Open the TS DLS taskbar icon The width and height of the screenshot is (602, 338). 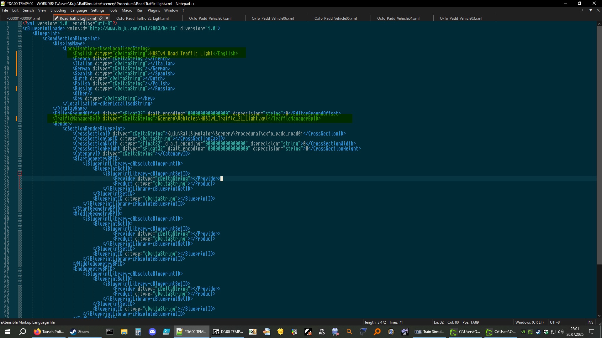(x=322, y=332)
